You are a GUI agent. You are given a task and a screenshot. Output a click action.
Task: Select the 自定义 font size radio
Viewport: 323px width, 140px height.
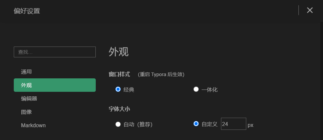[196, 124]
